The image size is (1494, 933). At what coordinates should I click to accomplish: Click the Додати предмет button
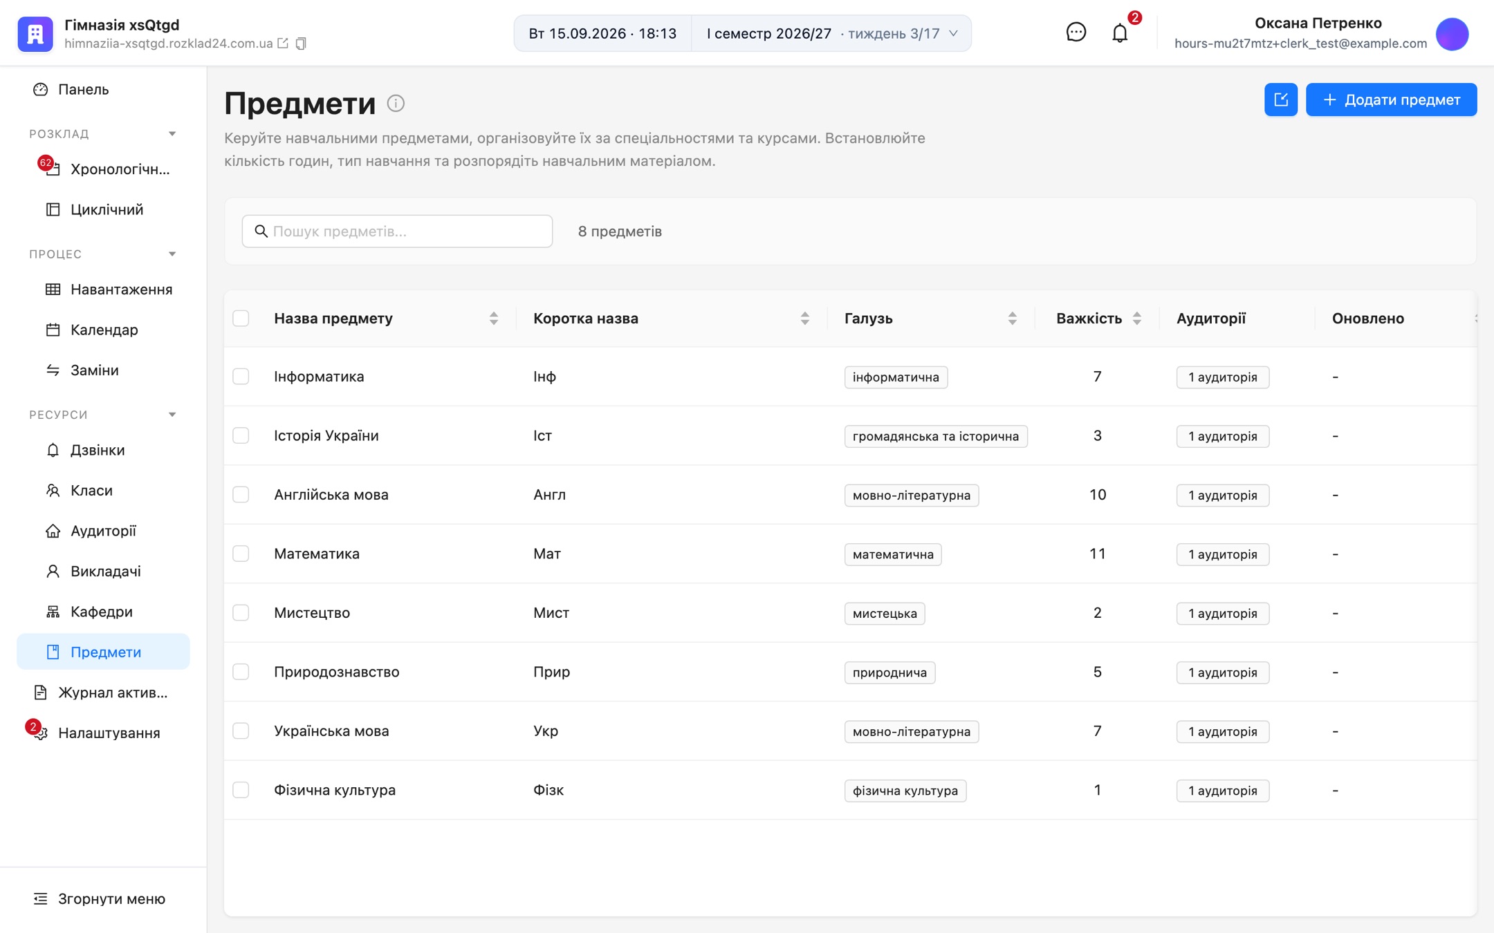tap(1391, 100)
